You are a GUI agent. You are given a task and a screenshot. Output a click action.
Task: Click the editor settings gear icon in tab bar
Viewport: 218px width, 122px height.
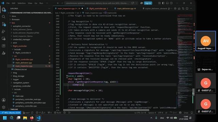point(175,8)
